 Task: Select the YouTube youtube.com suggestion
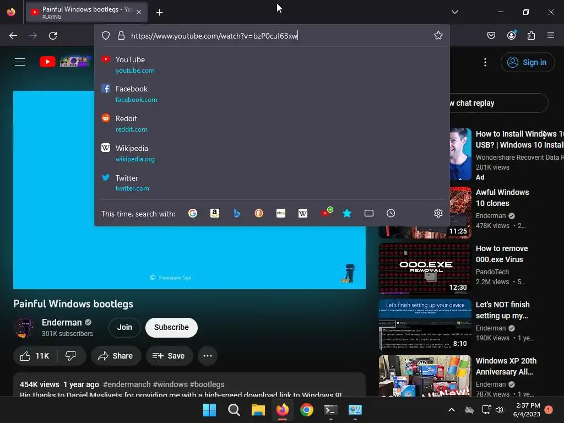tap(272, 65)
